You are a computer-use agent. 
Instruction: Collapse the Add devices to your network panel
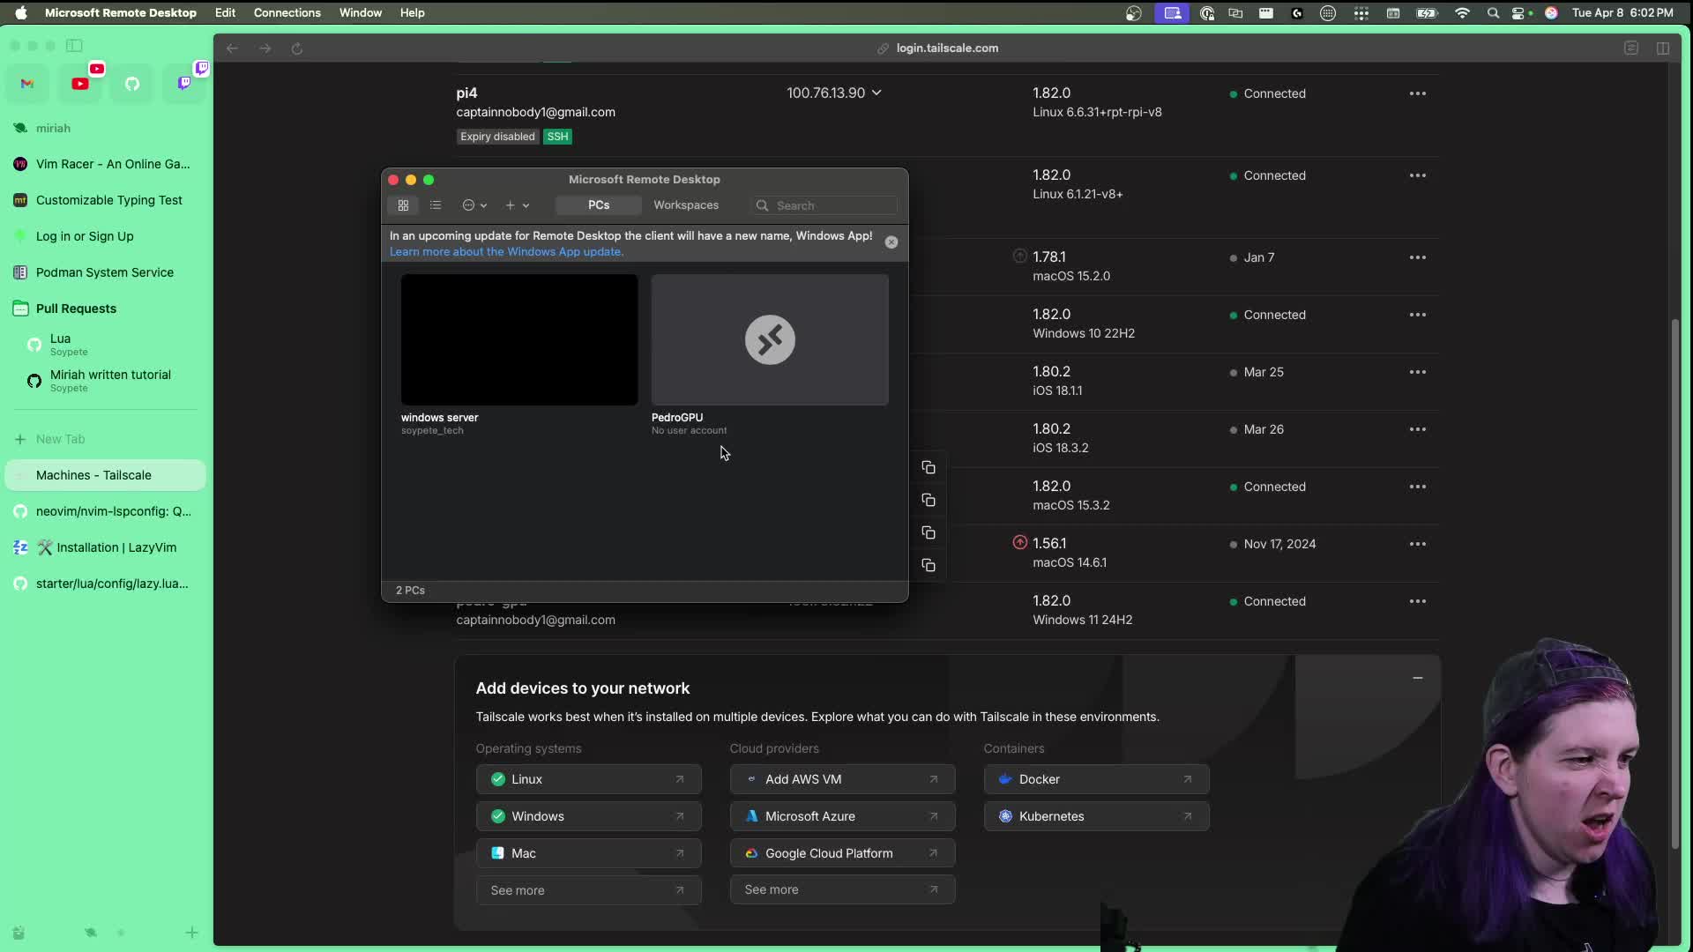pyautogui.click(x=1418, y=678)
